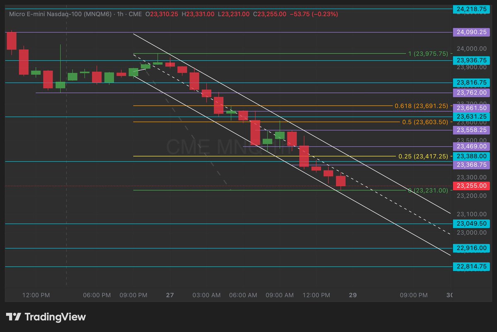Click the high value H23,331.00
This screenshot has height=332, width=497.
(198, 14)
